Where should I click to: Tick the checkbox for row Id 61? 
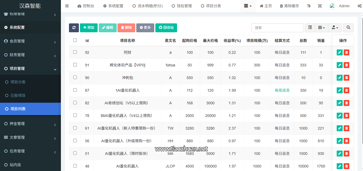(75, 128)
